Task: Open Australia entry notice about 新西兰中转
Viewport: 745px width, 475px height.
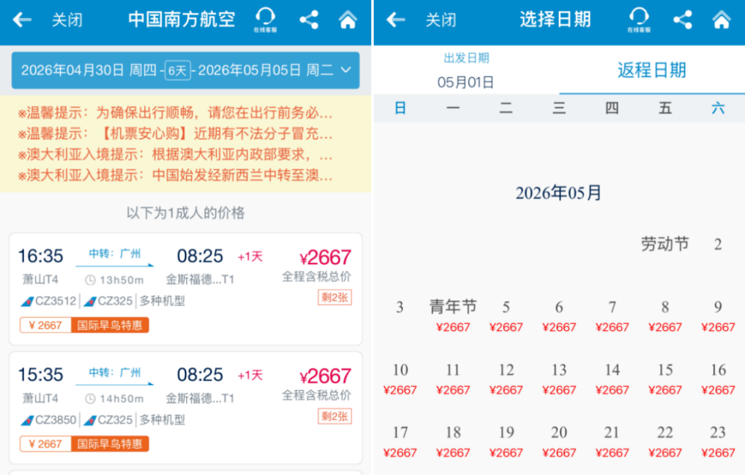Action: 175,176
